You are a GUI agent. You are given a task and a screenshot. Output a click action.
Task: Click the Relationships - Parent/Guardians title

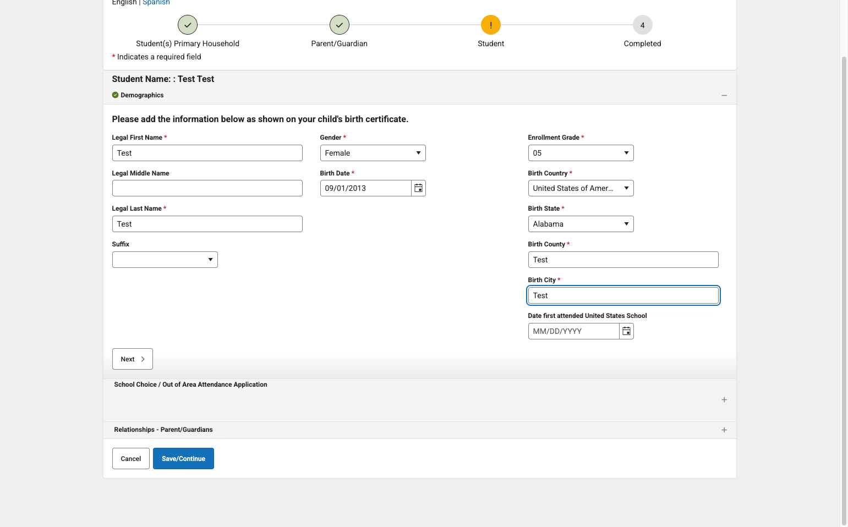163,430
